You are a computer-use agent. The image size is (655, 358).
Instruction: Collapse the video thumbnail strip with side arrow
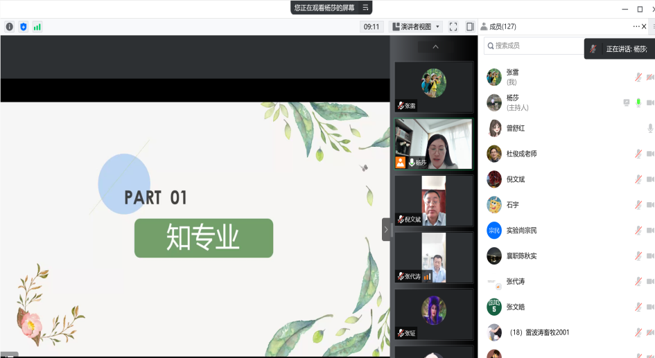coord(386,229)
